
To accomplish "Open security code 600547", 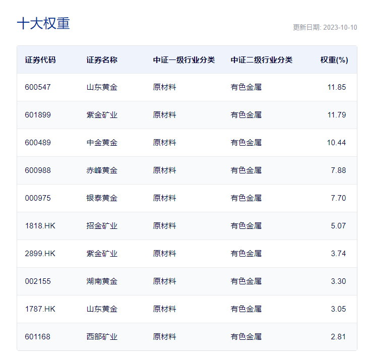I will [38, 87].
